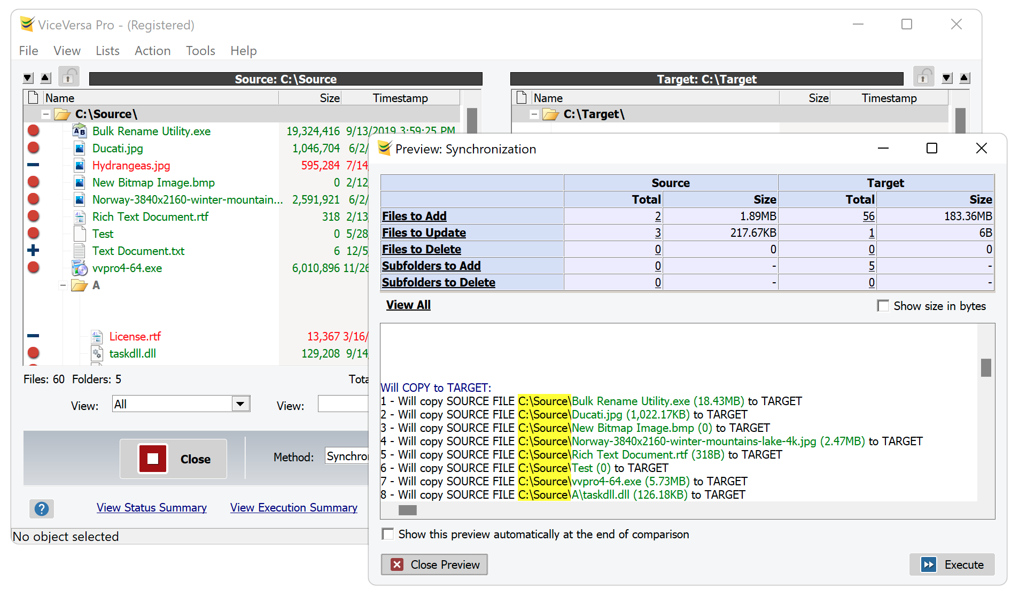Click red dot beside vvpro4-64.exe
Screen dimensions: 1019x596
pyautogui.click(x=33, y=267)
